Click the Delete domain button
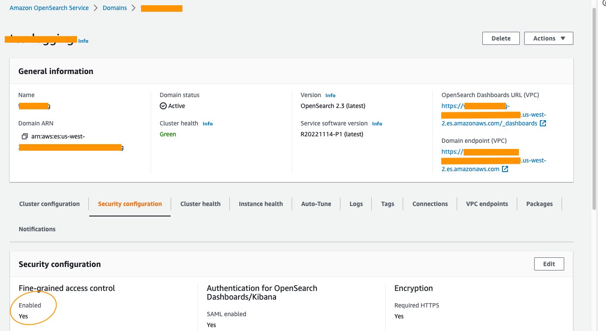 501,38
